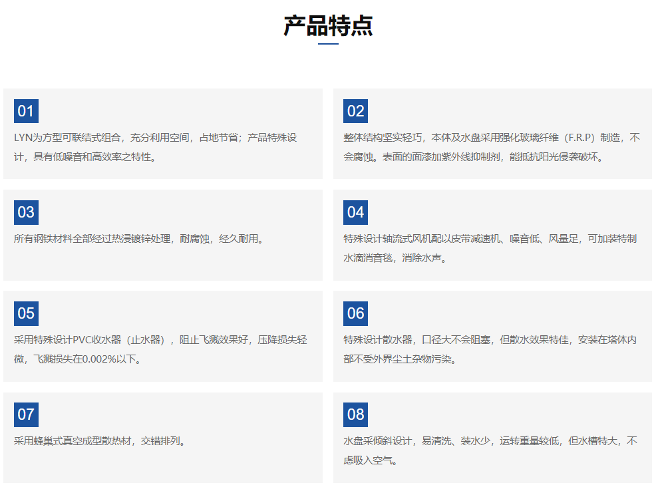
Task: Click the 06 number badge
Action: click(x=355, y=313)
